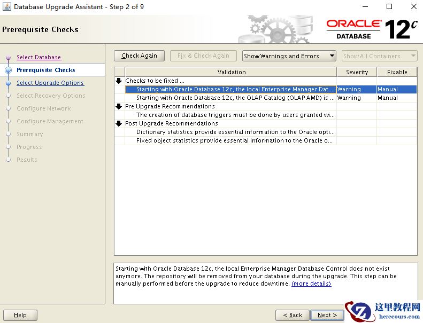Click the Help button
This screenshot has height=323, width=423.
point(20,315)
